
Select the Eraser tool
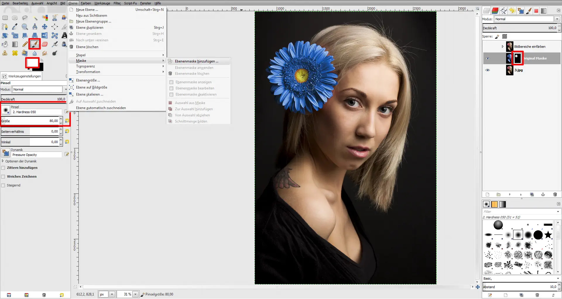point(44,44)
